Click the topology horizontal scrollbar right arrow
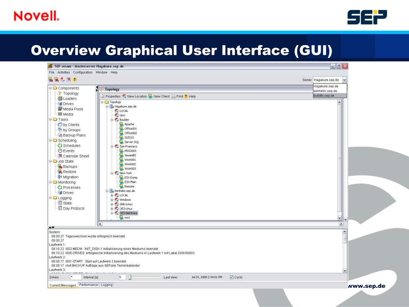409x307 pixels. 341,224
